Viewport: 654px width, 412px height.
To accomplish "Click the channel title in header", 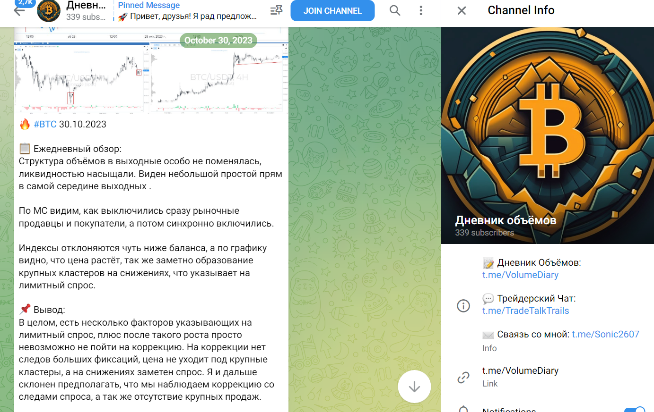I will click(x=86, y=5).
